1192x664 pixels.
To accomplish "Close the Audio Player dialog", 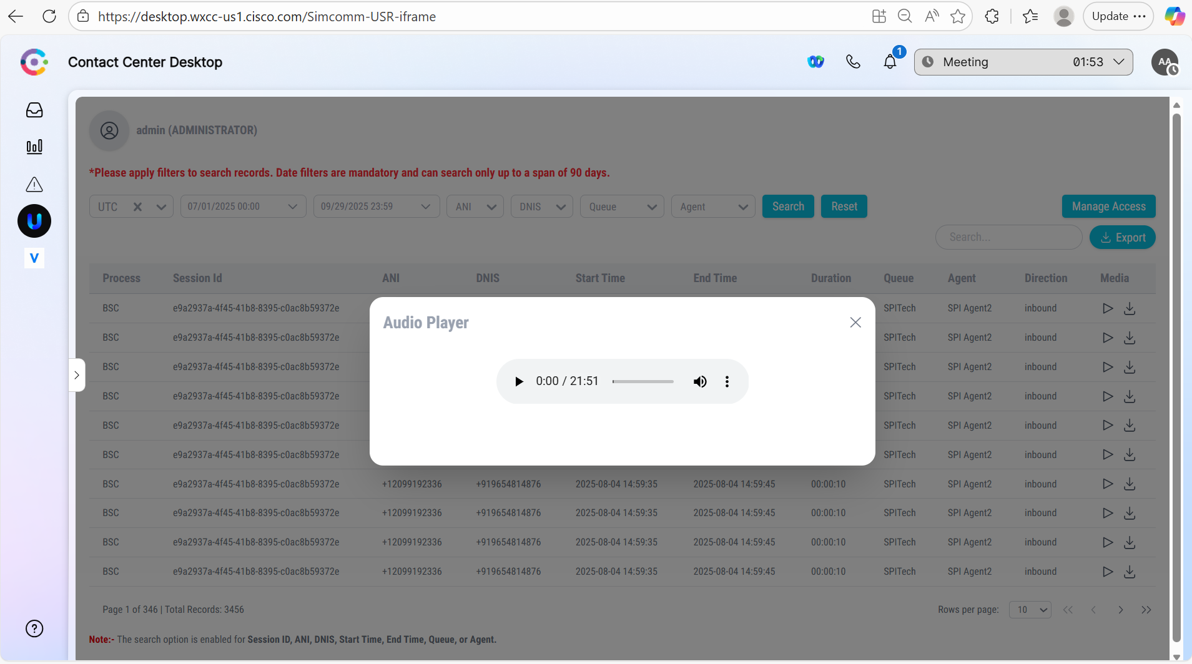I will point(855,322).
